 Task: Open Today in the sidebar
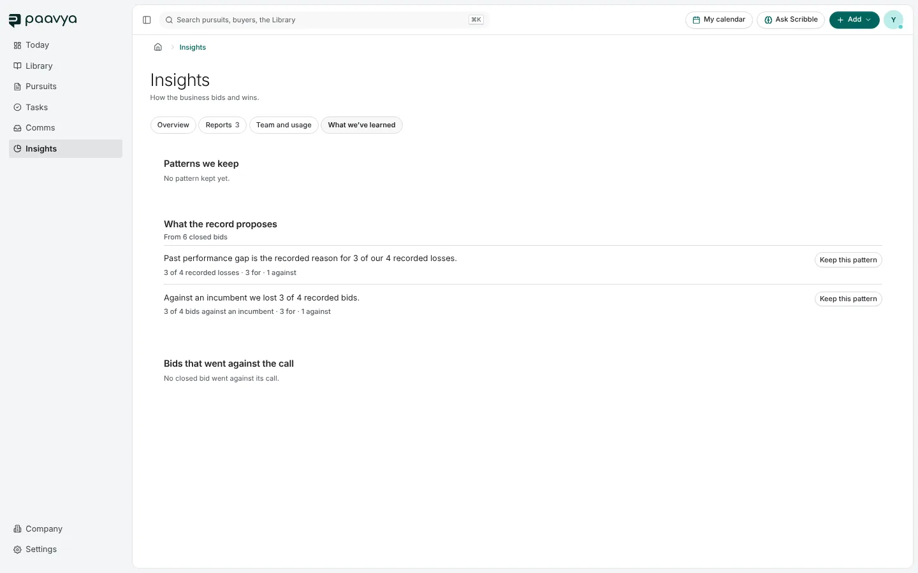coord(66,45)
